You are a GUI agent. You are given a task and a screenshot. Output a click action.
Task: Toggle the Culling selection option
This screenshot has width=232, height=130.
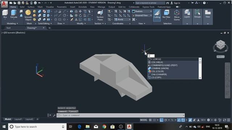[x=157, y=15]
